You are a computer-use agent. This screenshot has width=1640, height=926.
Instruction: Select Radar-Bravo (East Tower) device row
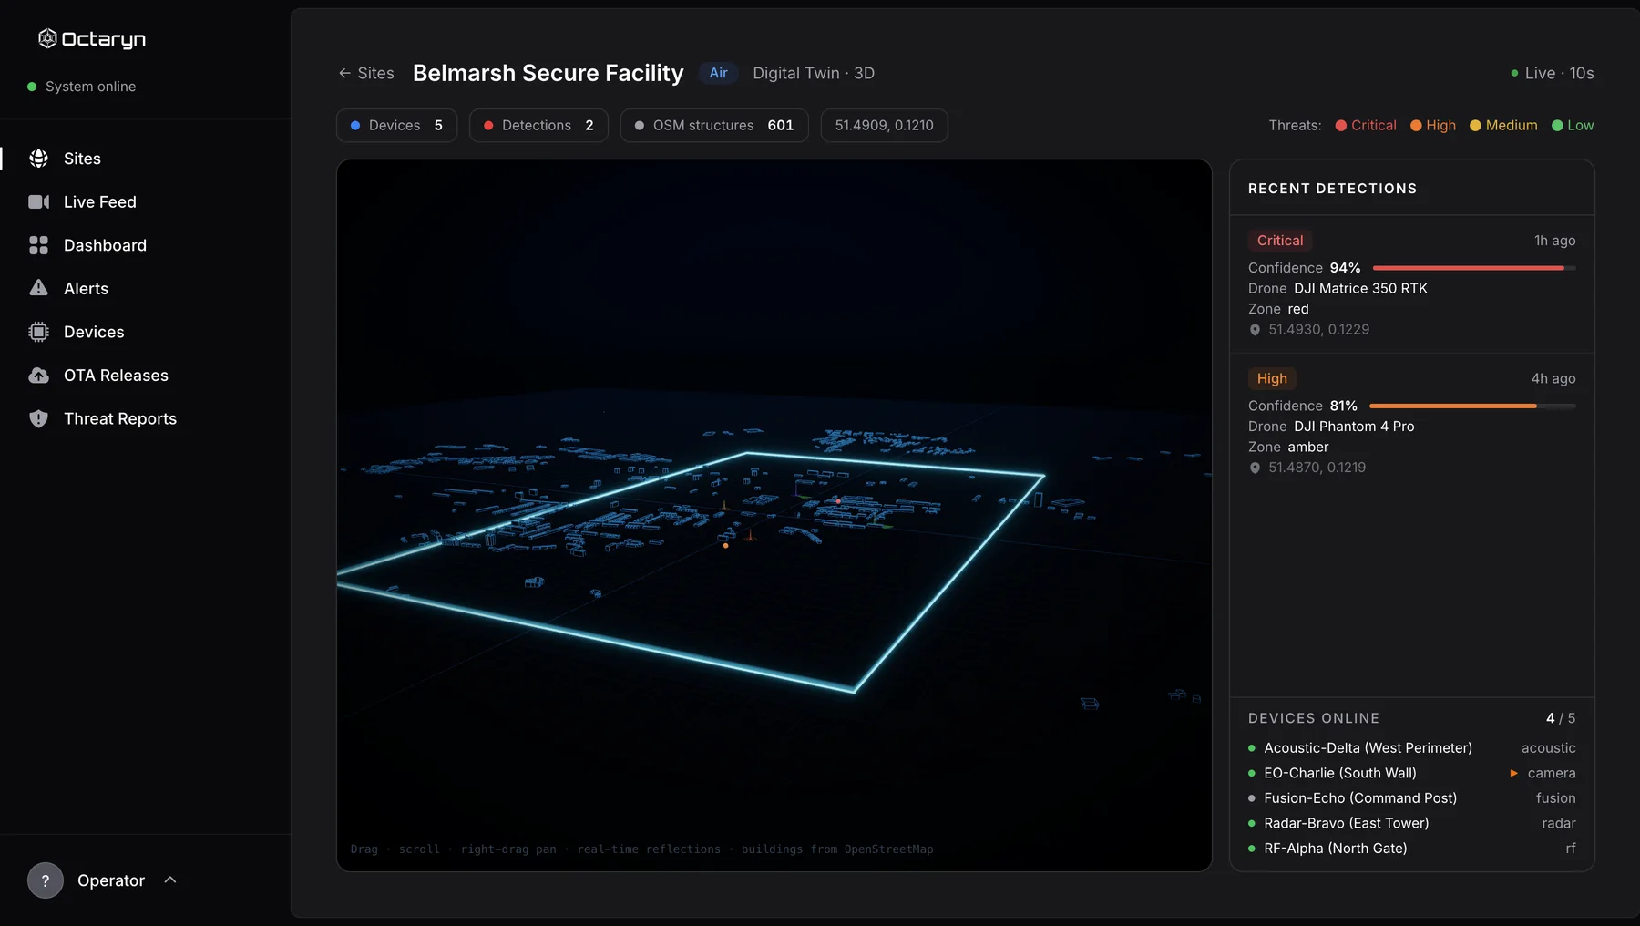[x=1411, y=823]
